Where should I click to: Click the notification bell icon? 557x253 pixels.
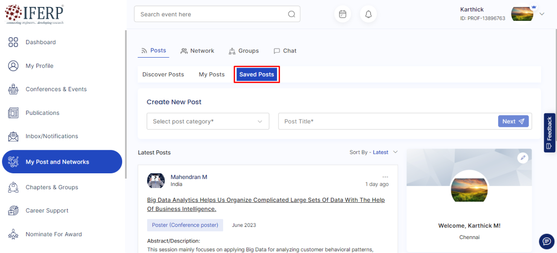point(368,14)
